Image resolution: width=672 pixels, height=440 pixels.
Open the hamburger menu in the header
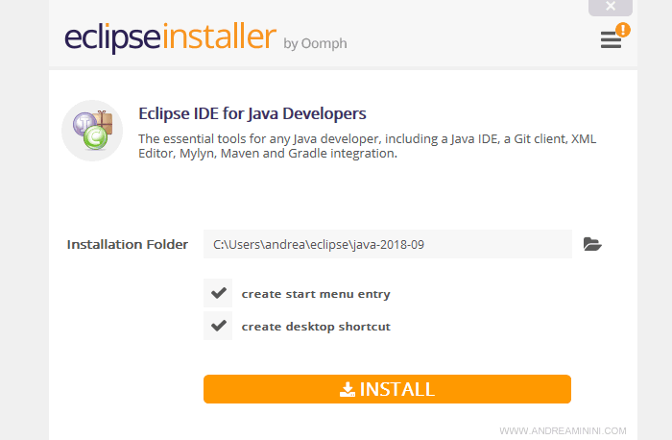610,40
